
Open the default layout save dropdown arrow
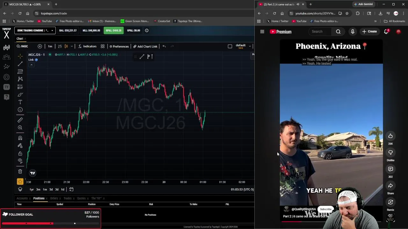(250, 46)
